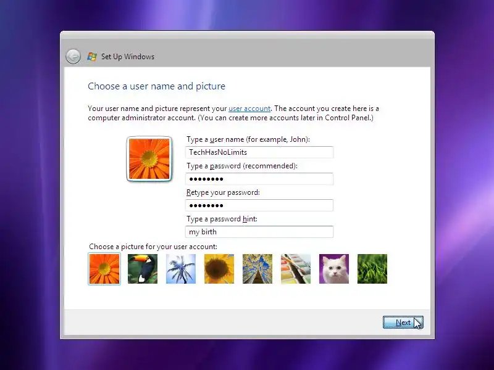Click the Choose a picture for your user account label
The width and height of the screenshot is (494, 370).
[x=153, y=246]
